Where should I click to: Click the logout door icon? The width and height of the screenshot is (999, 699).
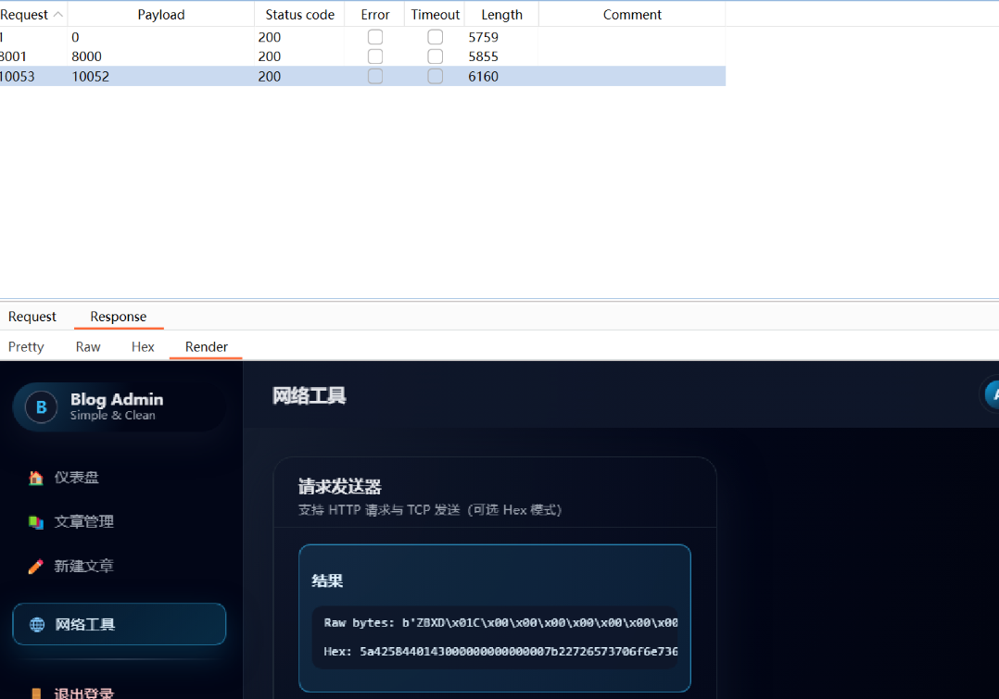[36, 693]
